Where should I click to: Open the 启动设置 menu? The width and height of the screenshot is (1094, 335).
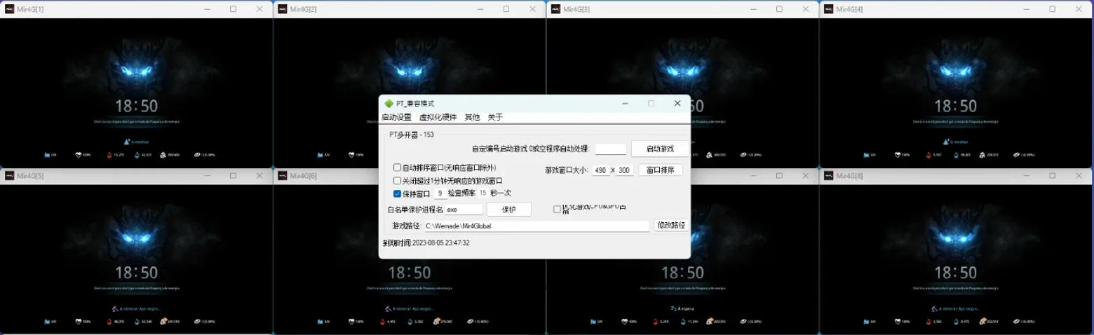(396, 117)
